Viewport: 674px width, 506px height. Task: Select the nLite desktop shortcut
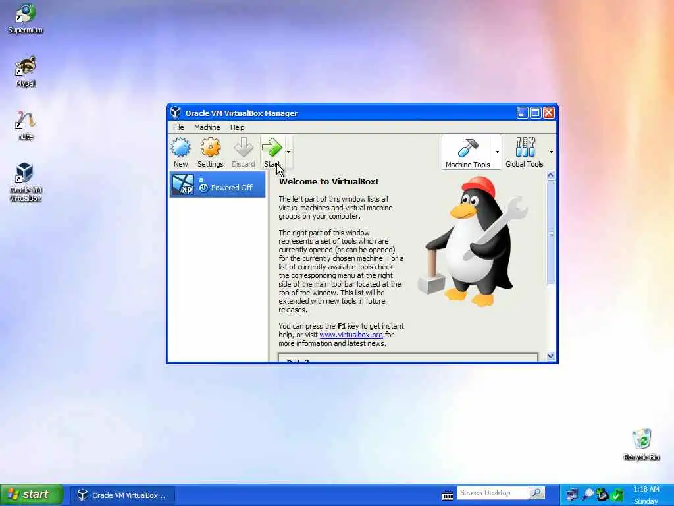point(26,125)
